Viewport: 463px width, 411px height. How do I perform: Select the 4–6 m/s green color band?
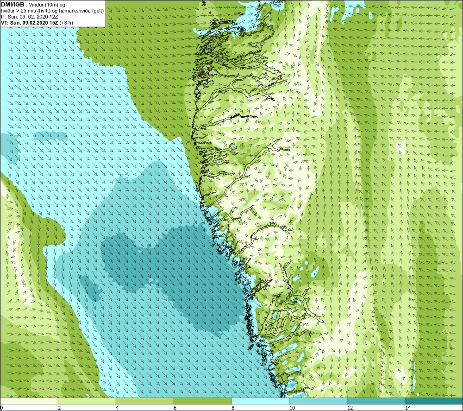[x=144, y=401]
